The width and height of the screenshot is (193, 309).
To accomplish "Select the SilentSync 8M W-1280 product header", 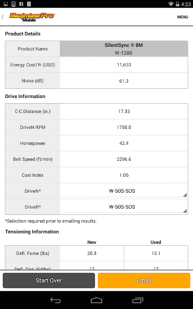I will coord(124,49).
